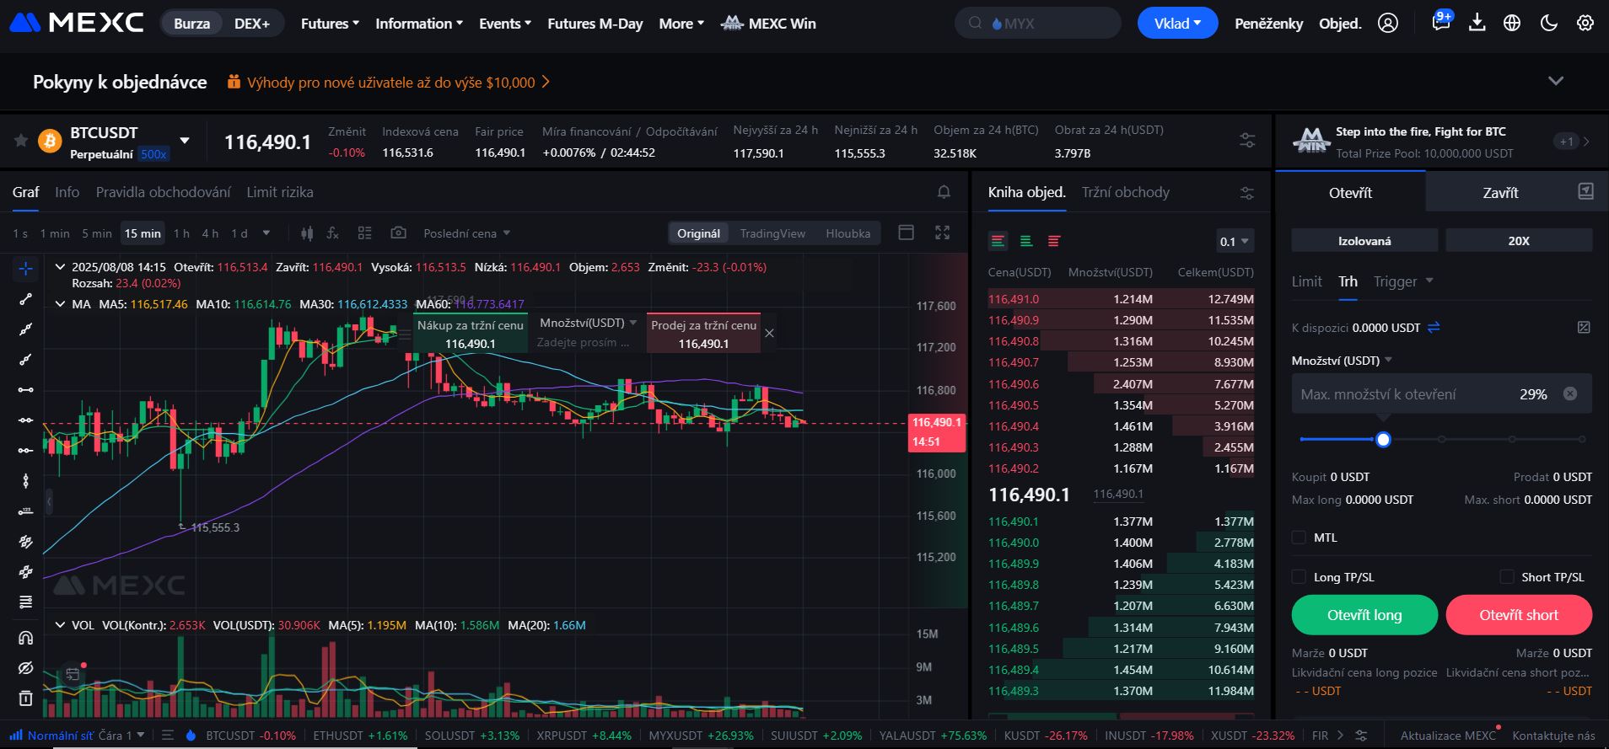Screen dimensions: 1609x749
Task: Switch chart mode to TradingView
Action: click(772, 233)
